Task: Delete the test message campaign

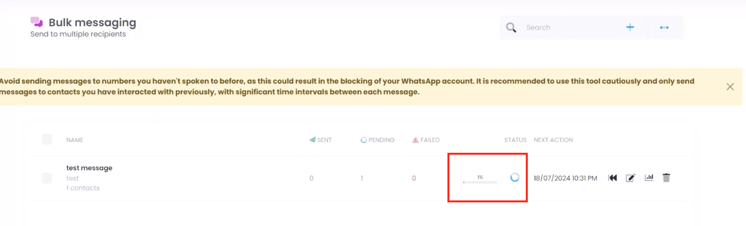Action: pos(666,178)
